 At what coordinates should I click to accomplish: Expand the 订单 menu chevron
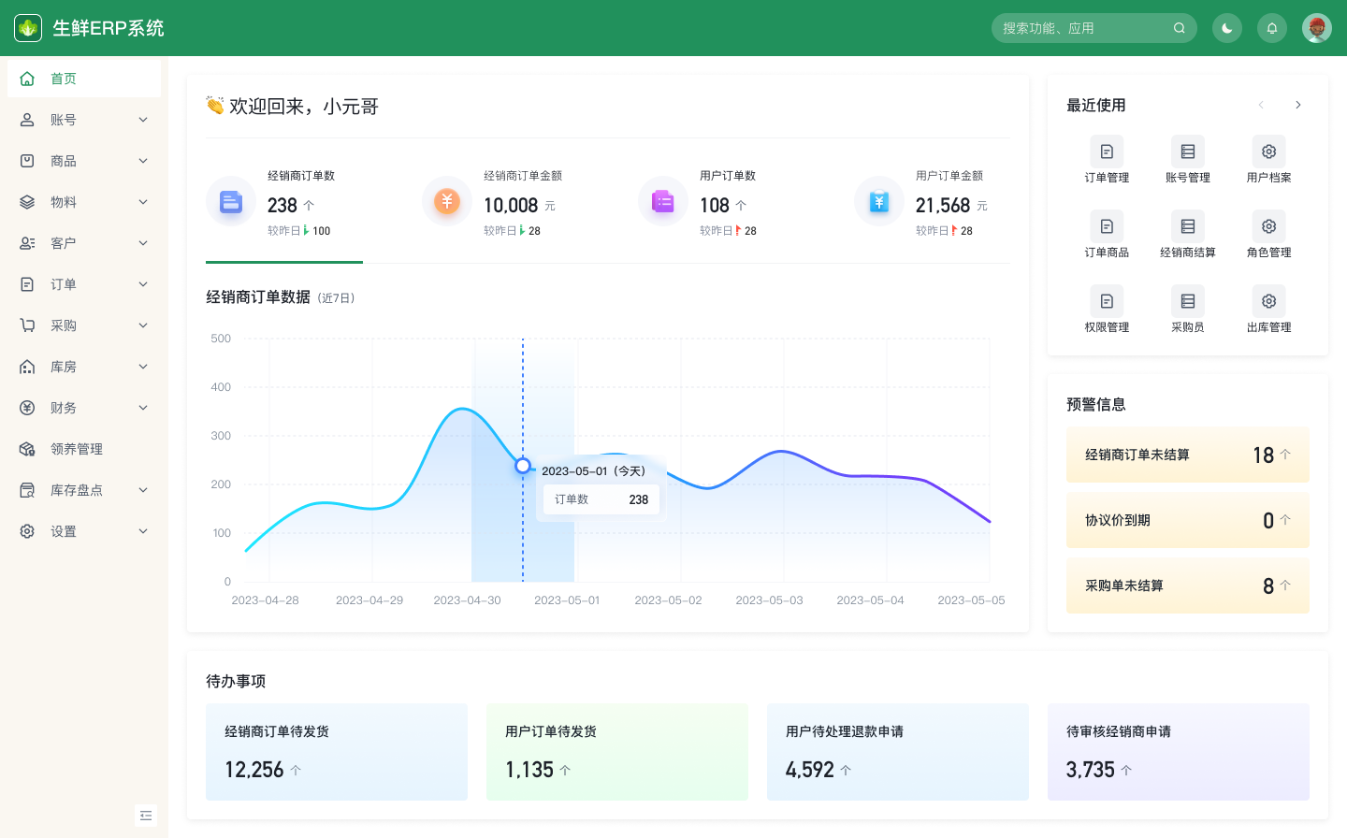coord(143,284)
